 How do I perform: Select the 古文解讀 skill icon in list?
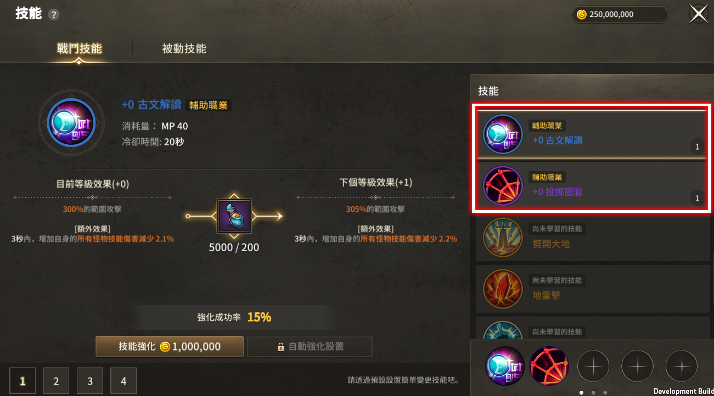(503, 134)
